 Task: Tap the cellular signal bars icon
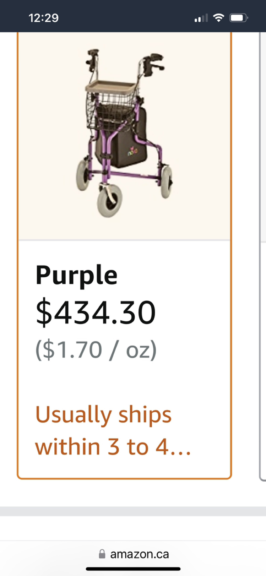201,18
